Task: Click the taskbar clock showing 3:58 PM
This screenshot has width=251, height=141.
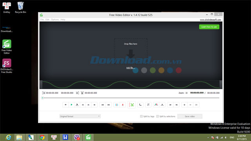Action: [x=242, y=137]
